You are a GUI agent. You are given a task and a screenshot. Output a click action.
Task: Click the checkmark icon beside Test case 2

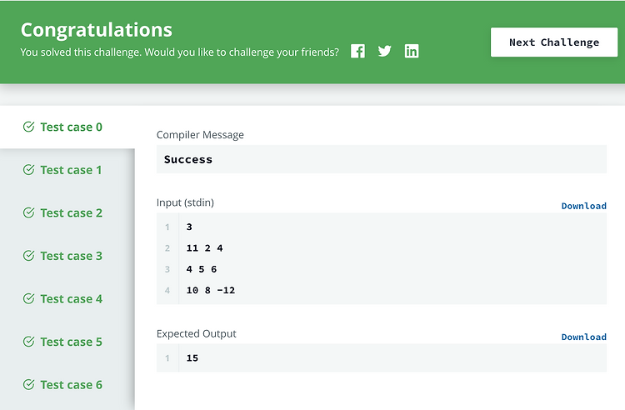point(28,212)
